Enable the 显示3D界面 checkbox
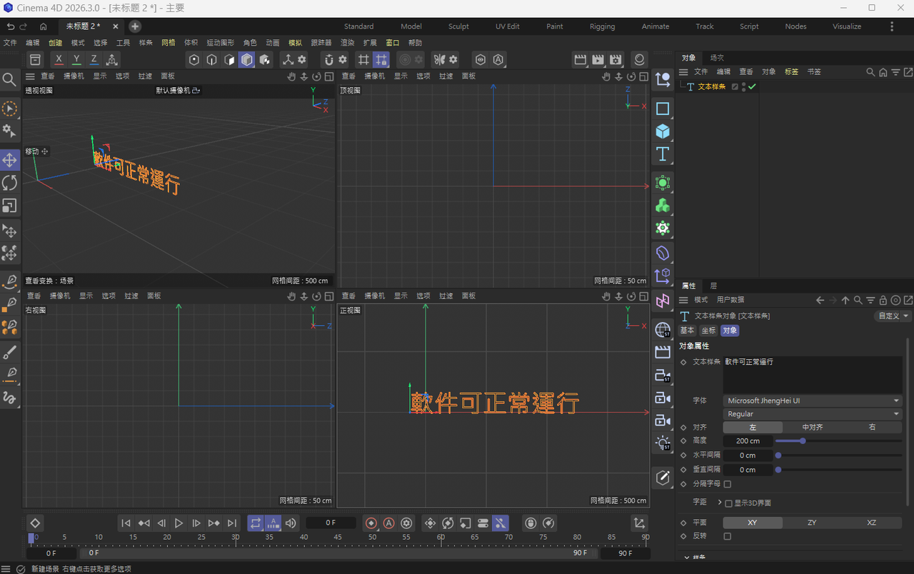Viewport: 914px width, 574px height. (728, 503)
